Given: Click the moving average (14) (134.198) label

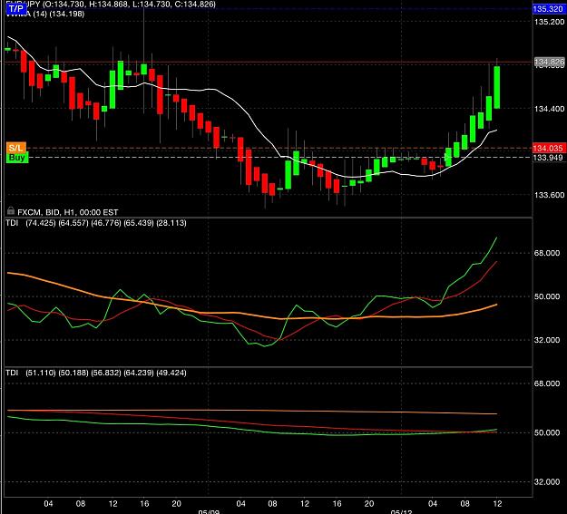Looking at the screenshot, I should [x=45, y=14].
